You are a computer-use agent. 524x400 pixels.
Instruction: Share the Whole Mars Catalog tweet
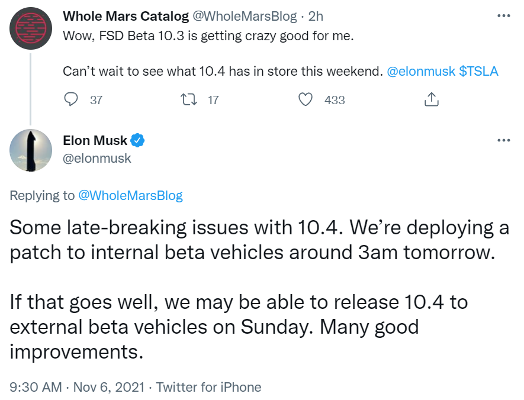(432, 99)
